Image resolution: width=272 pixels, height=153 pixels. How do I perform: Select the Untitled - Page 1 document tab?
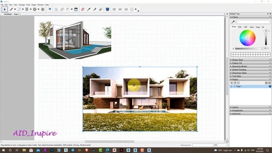(11, 14)
